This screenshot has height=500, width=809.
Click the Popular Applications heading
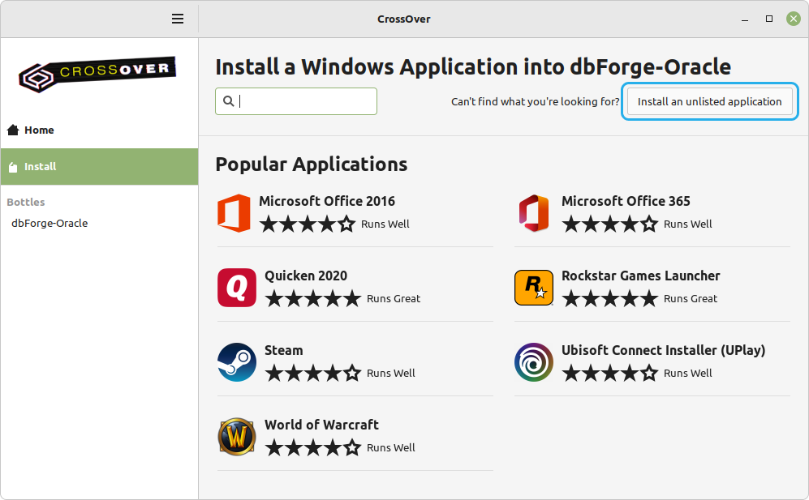click(311, 165)
